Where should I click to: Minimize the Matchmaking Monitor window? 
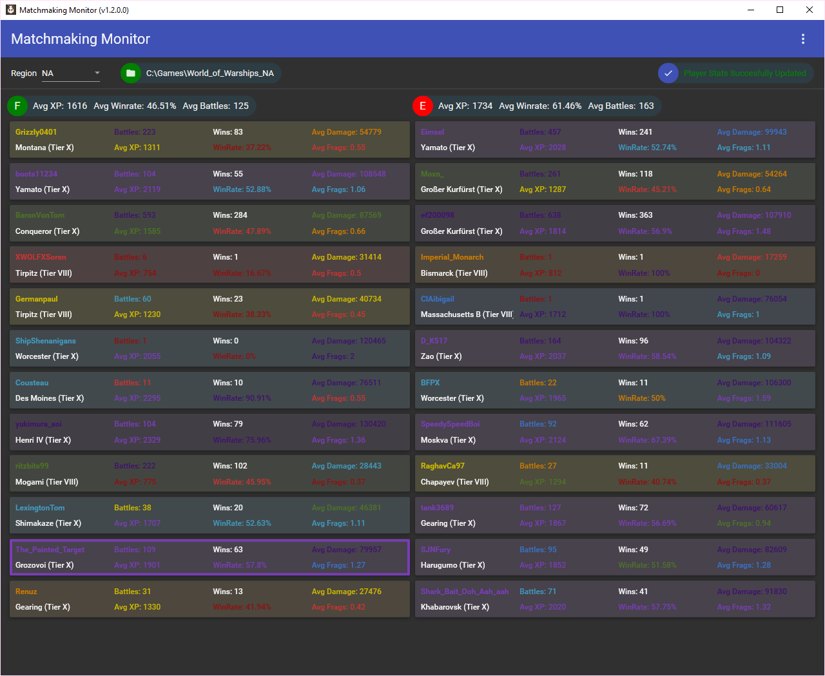[751, 10]
